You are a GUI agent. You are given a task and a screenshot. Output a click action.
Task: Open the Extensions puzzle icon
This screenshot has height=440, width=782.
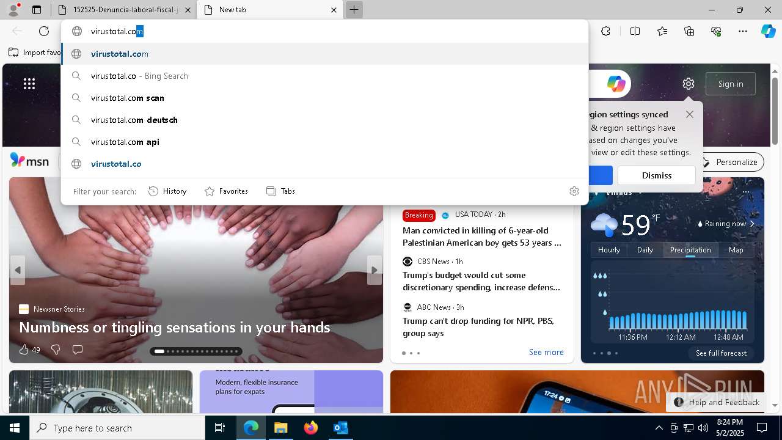(x=605, y=31)
